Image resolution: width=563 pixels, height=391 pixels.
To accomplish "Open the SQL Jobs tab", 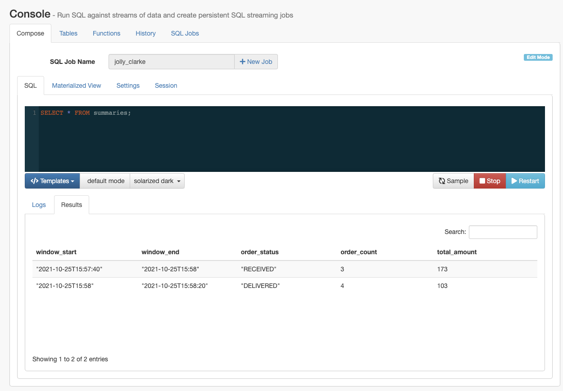I will point(185,33).
